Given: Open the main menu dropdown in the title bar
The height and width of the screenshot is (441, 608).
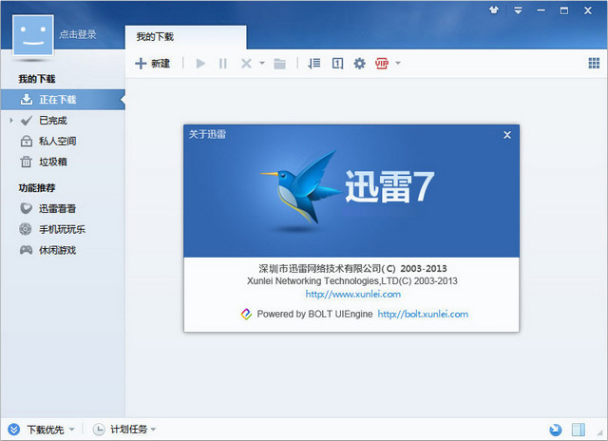Looking at the screenshot, I should click(x=518, y=10).
